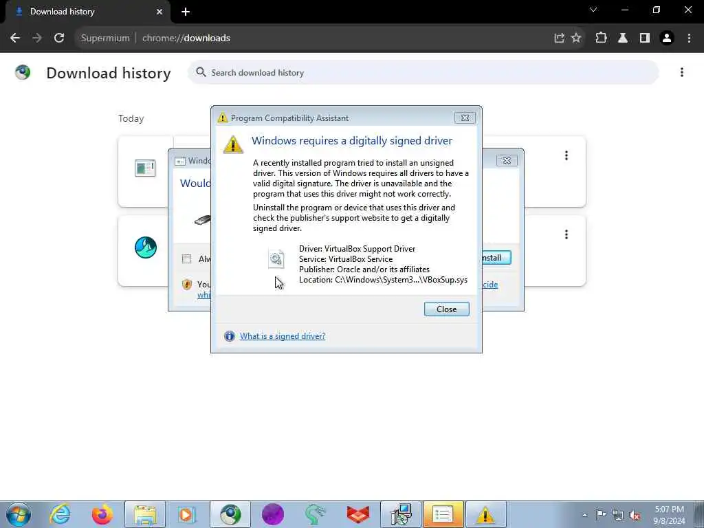Screen dimensions: 704x528
Task: Click the 'Driver: VirtualBox Support Driver' text
Action: point(357,249)
